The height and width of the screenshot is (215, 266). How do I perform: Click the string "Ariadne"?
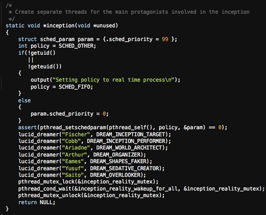[76, 148]
